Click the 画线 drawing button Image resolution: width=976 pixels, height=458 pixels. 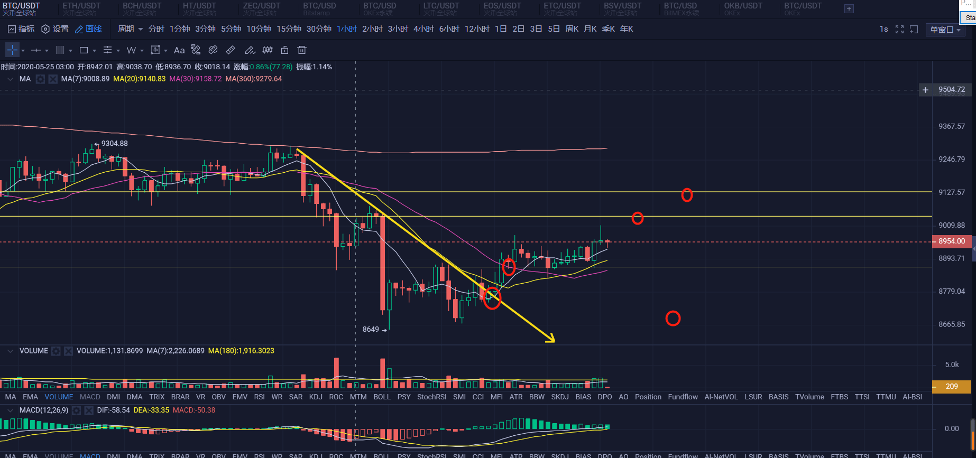tap(88, 29)
